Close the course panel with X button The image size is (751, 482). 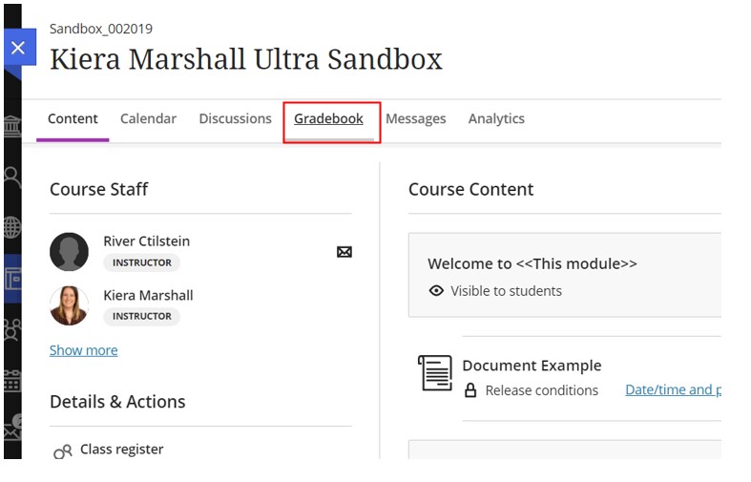click(x=19, y=48)
